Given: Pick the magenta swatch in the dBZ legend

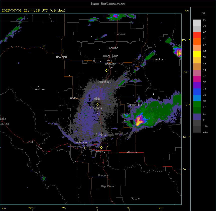Looking at the screenshot, I should (x=197, y=79).
